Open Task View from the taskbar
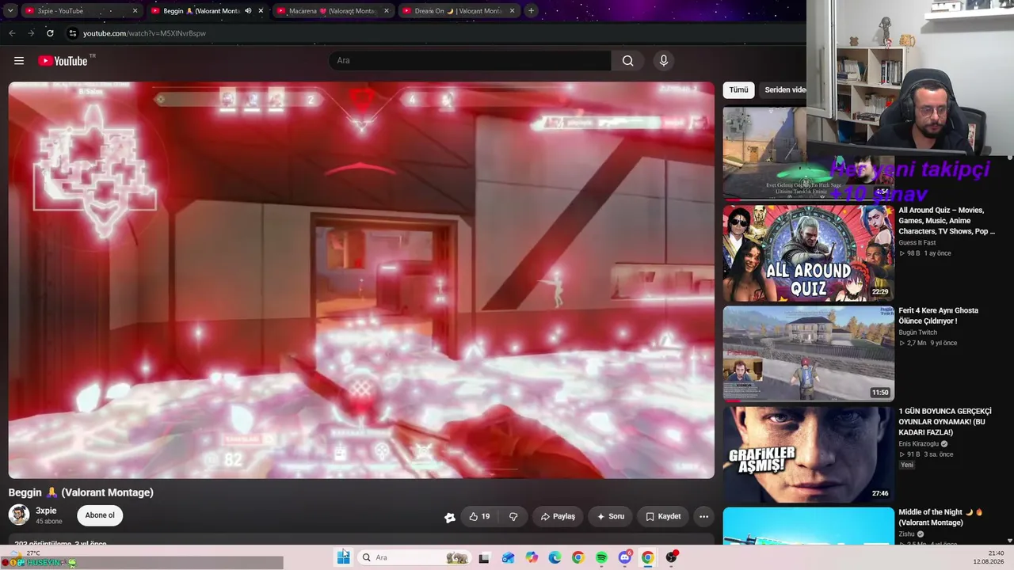This screenshot has width=1014, height=570. 484,557
